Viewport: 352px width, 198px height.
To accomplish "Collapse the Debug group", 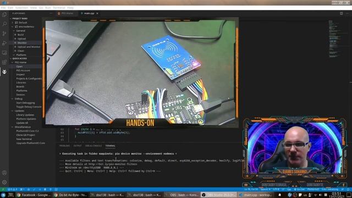I will 13,99.
